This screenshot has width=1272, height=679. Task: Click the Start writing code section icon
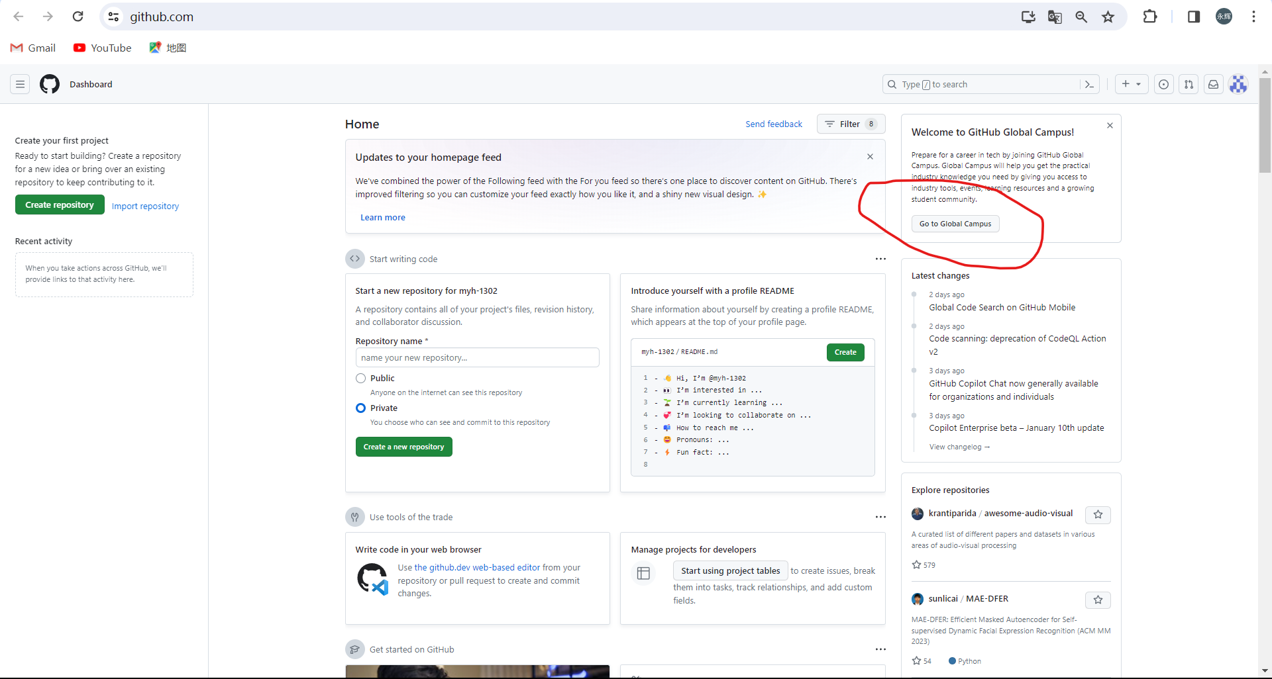[355, 259]
